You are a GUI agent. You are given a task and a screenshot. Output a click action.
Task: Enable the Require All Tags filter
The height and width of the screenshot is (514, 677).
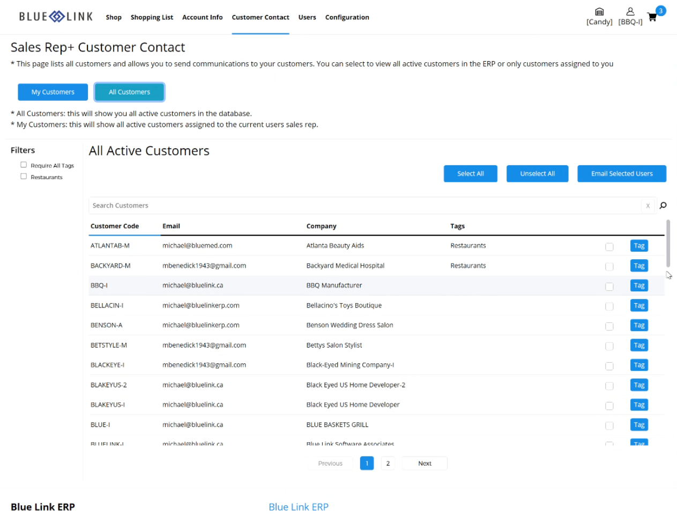click(x=24, y=165)
